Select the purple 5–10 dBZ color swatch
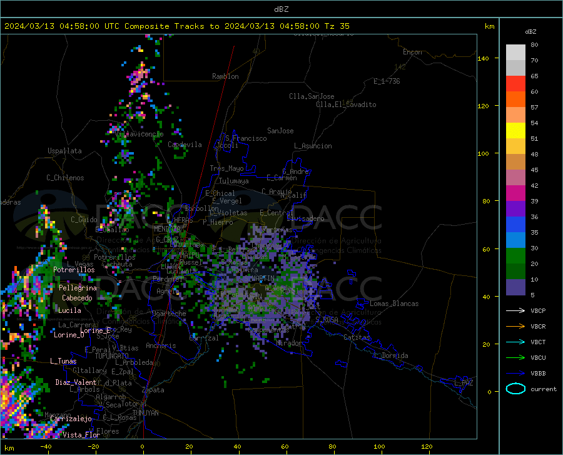 pyautogui.click(x=515, y=287)
